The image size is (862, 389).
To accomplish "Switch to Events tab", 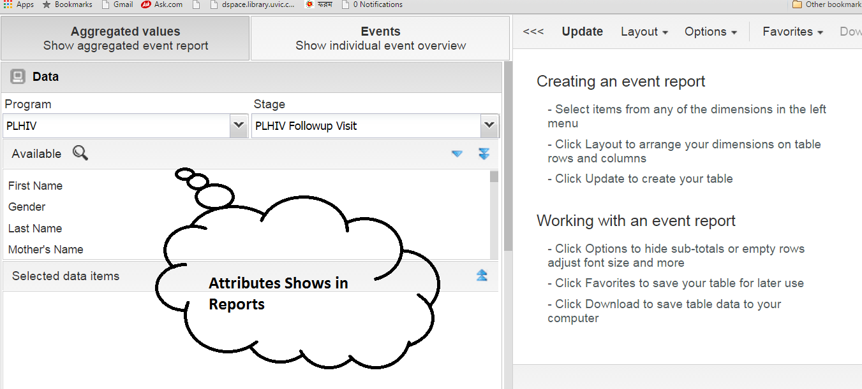I will pos(380,38).
